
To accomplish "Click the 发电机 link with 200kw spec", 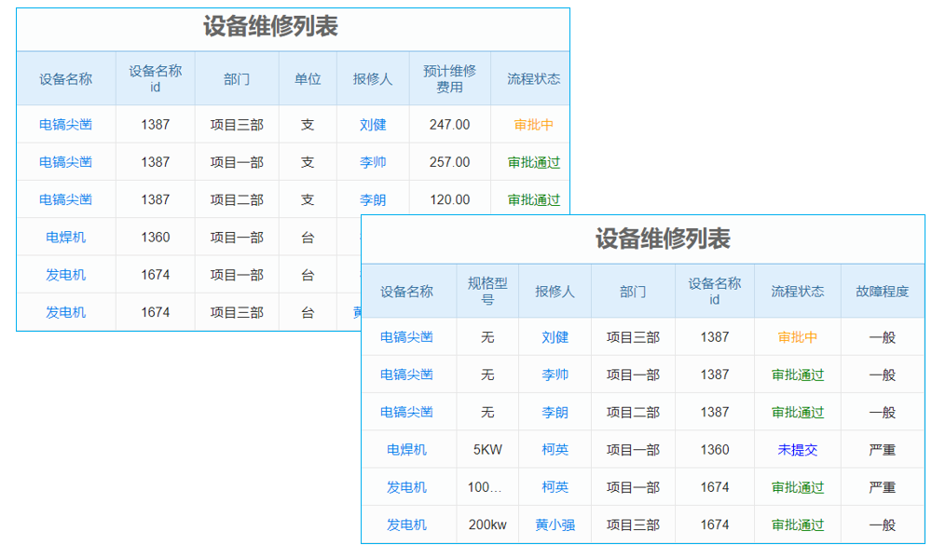I will [407, 524].
